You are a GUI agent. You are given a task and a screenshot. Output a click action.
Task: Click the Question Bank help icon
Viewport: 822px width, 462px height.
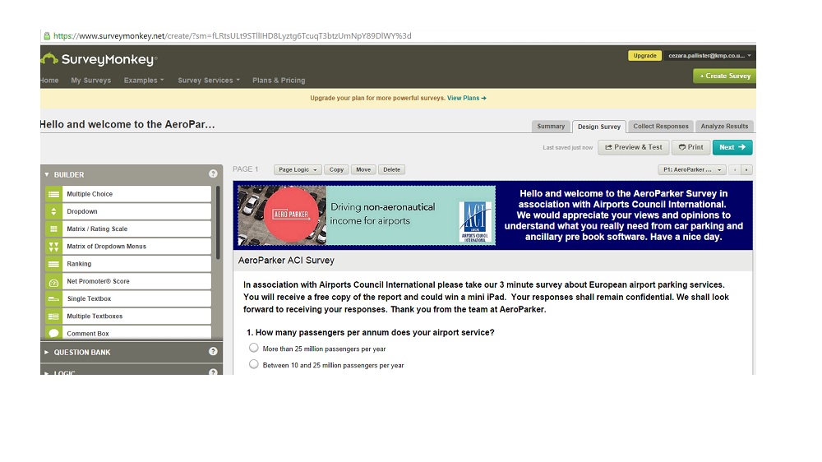click(x=213, y=352)
